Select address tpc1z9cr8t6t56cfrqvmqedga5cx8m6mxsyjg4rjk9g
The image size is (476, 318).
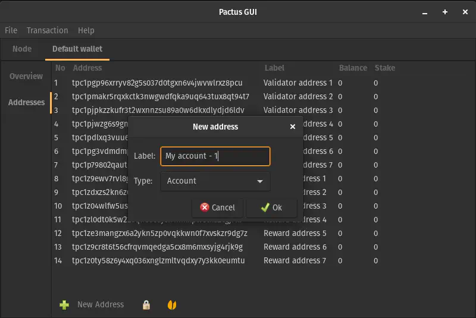pyautogui.click(x=157, y=247)
